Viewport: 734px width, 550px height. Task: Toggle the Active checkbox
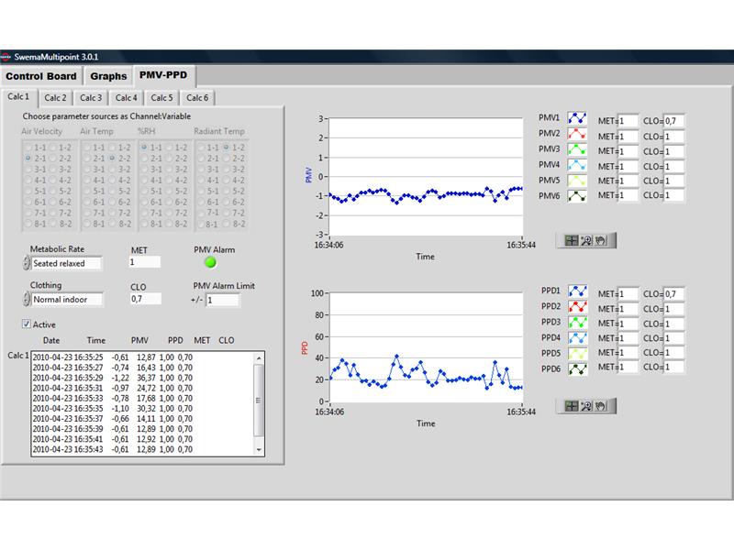tap(27, 324)
